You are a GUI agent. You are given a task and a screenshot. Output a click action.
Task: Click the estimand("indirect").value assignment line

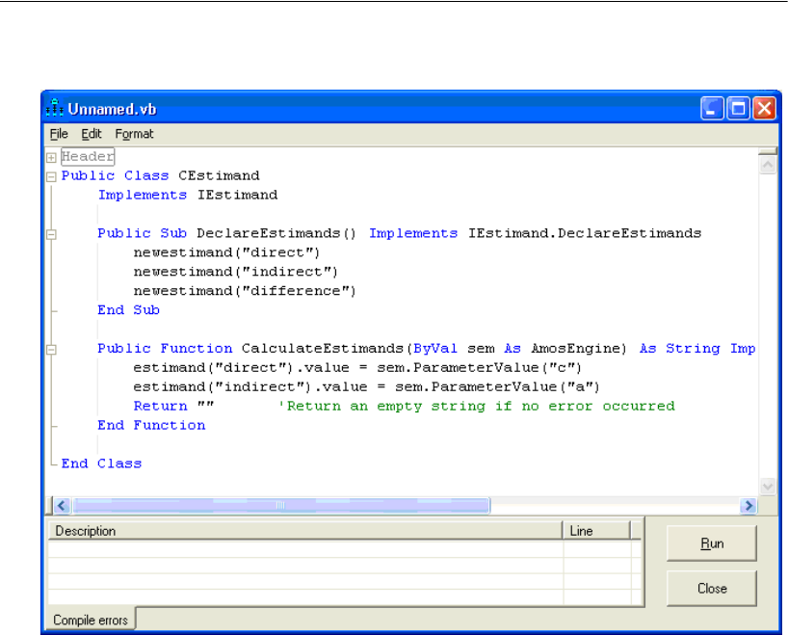pyautogui.click(x=366, y=386)
